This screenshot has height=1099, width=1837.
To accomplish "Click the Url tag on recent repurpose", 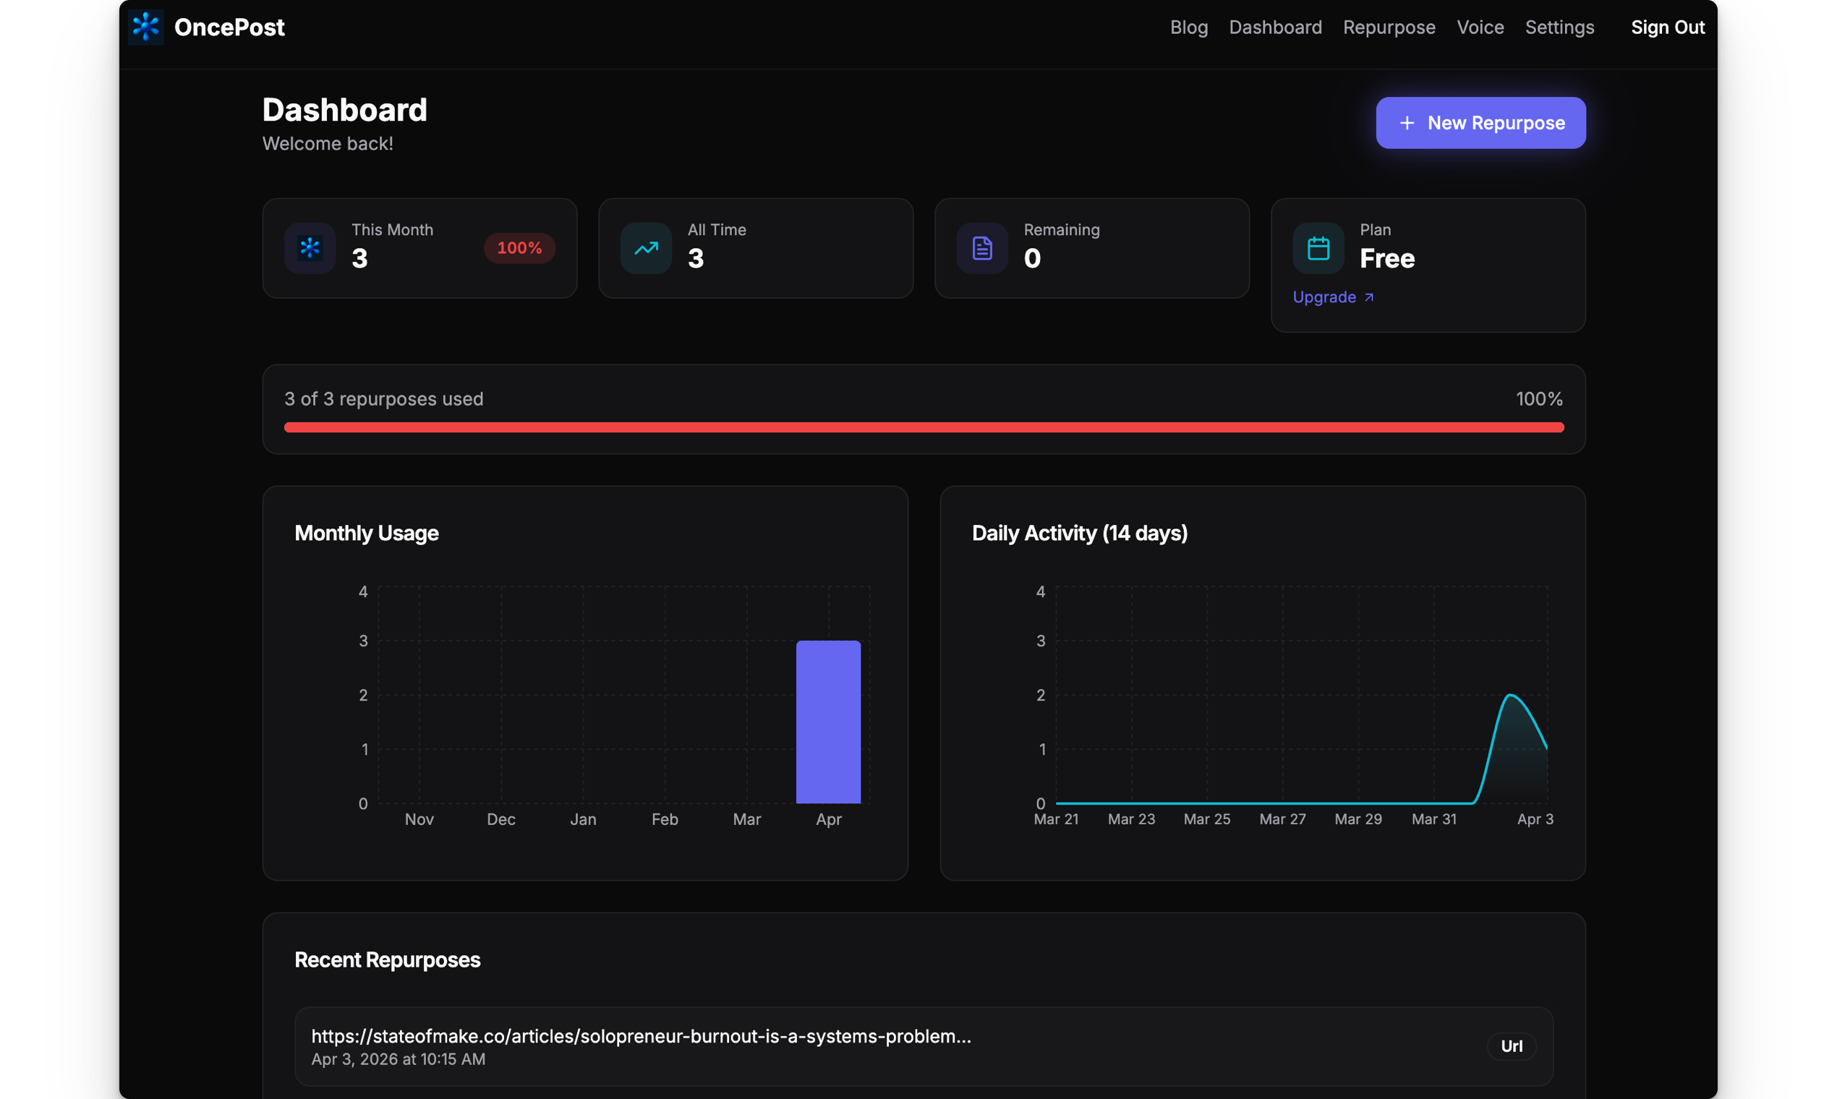I will click(1511, 1045).
